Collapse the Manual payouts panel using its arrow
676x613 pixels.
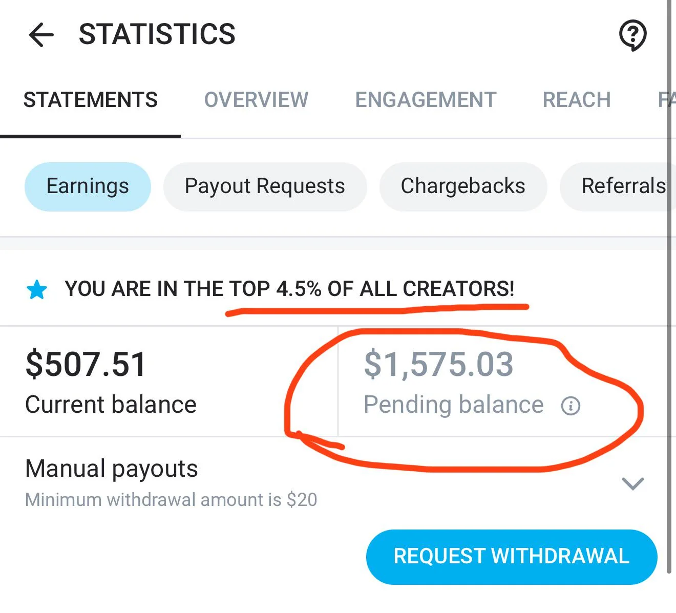tap(633, 484)
